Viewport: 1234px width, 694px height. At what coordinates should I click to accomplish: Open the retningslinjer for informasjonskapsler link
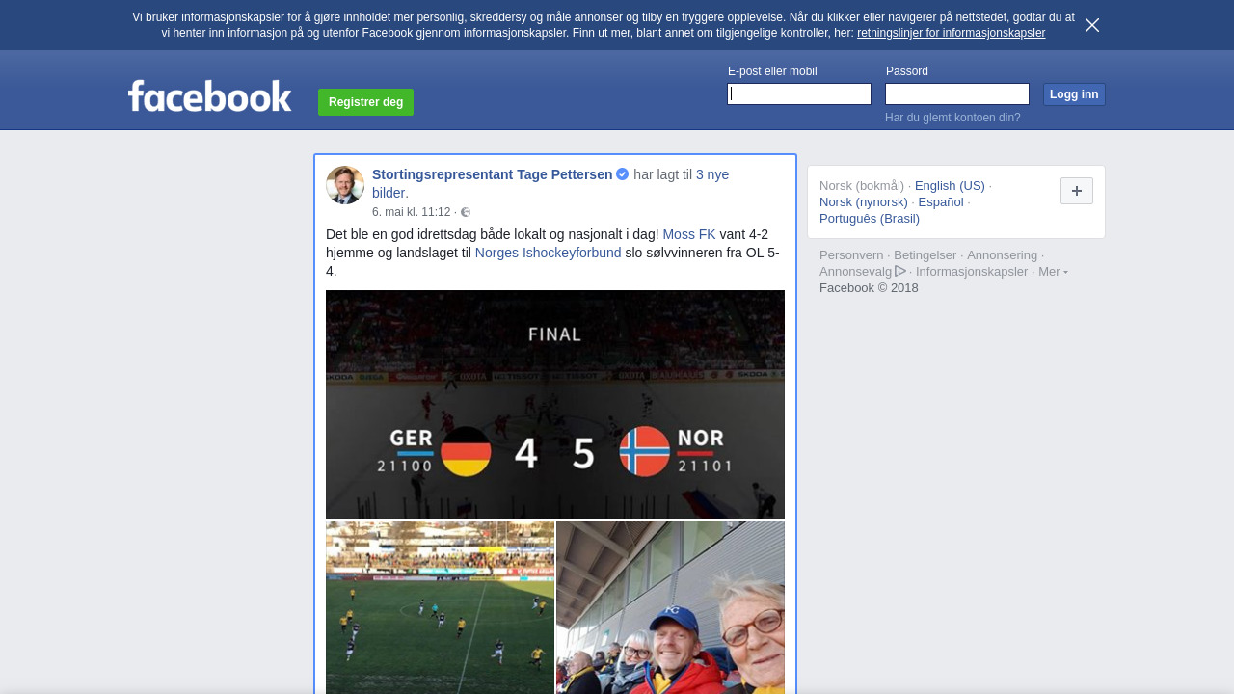(x=951, y=33)
